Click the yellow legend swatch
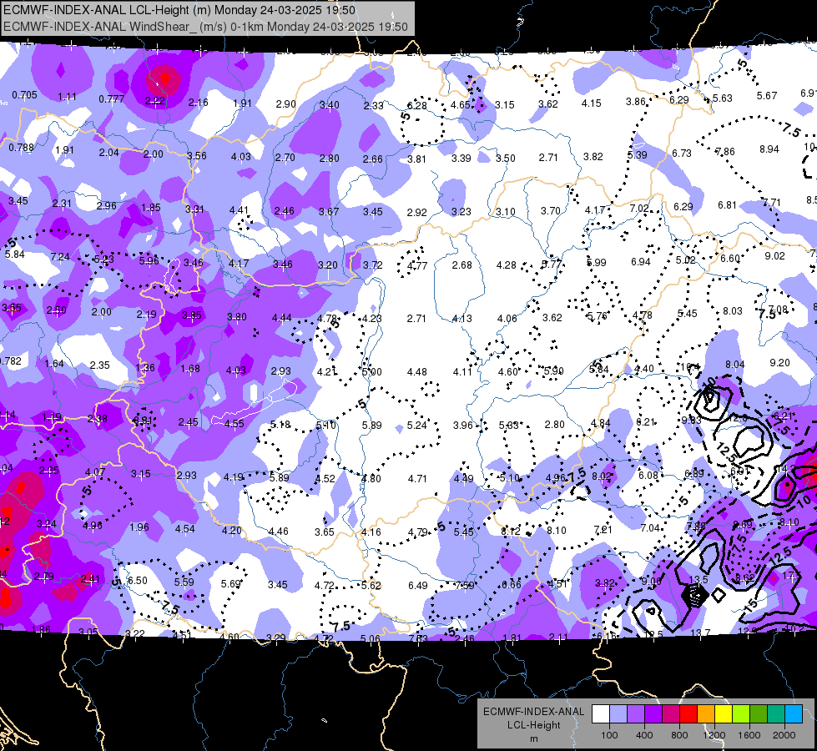This screenshot has height=751, width=817. tap(724, 714)
